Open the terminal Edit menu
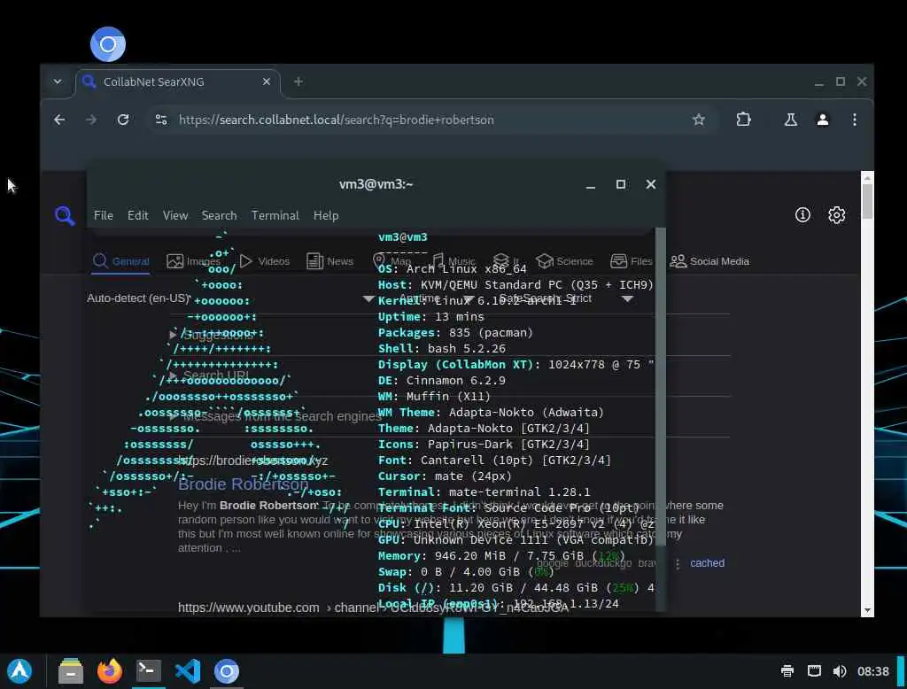This screenshot has width=907, height=689. click(137, 215)
